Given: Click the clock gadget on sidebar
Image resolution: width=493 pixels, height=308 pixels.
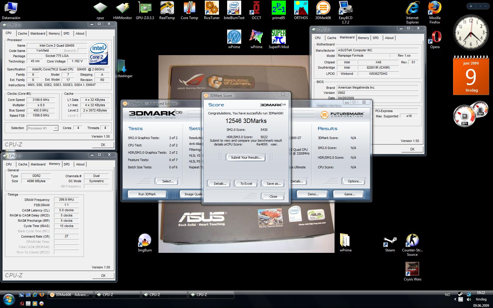Looking at the screenshot, I should [470, 32].
